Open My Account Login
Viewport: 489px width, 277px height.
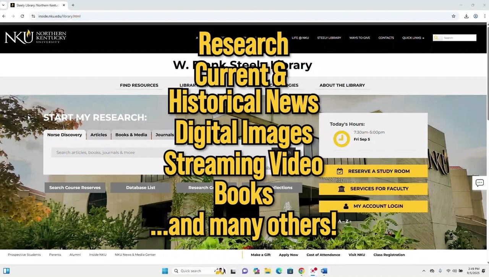coord(373,206)
